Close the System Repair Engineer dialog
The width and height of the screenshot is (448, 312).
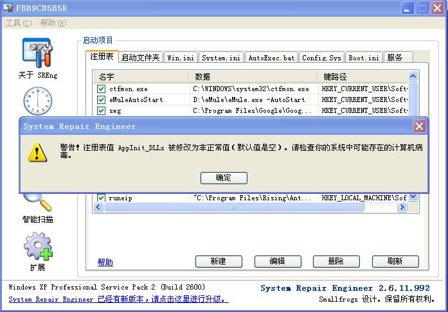pos(419,126)
